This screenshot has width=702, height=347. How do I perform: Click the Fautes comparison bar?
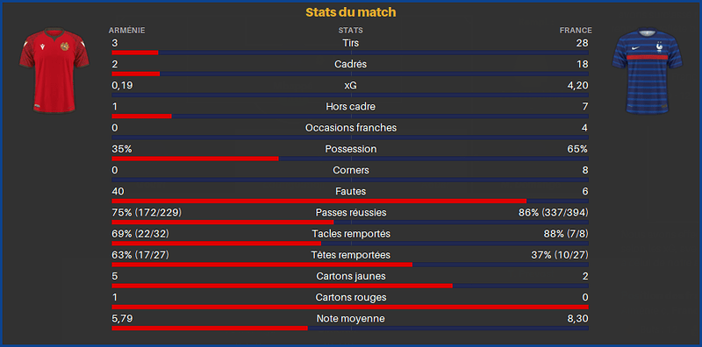tap(350, 202)
